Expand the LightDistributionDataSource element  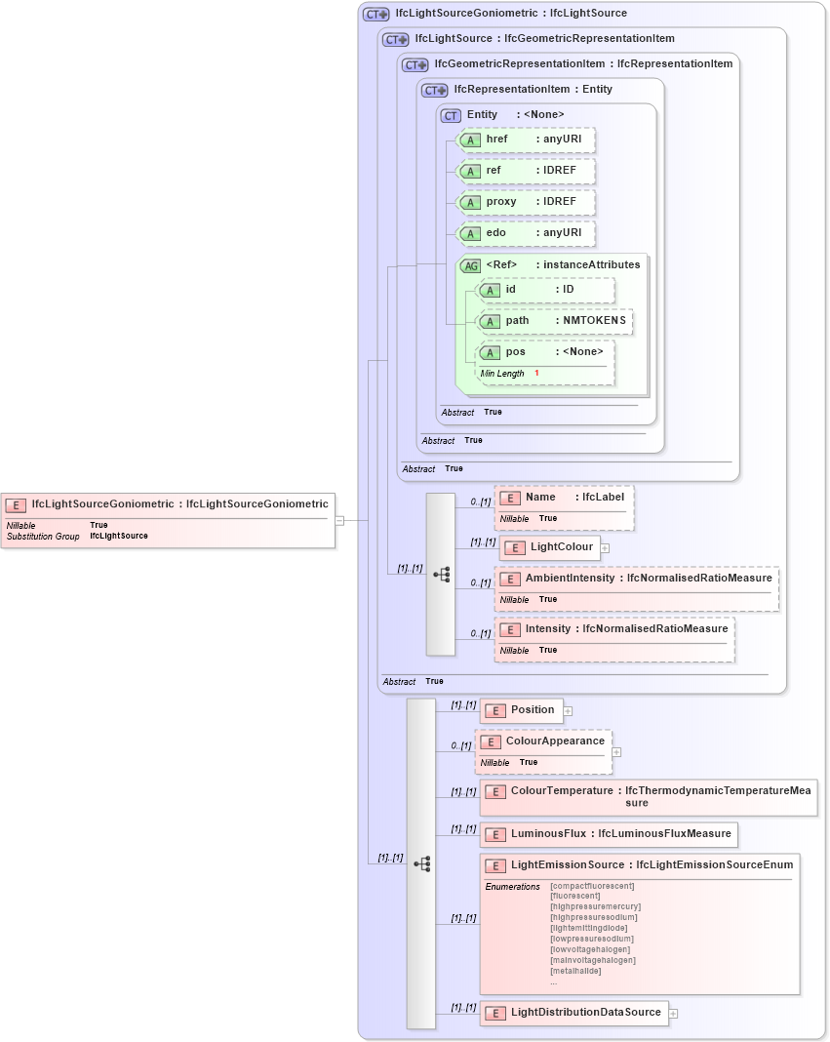tap(673, 1013)
